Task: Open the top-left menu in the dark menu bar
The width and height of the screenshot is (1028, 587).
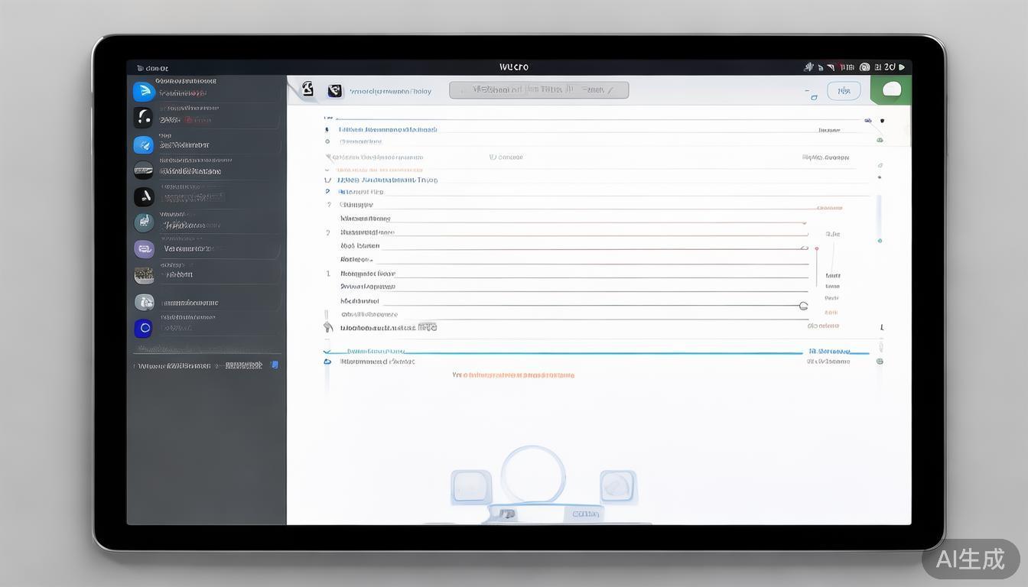Action: [152, 68]
